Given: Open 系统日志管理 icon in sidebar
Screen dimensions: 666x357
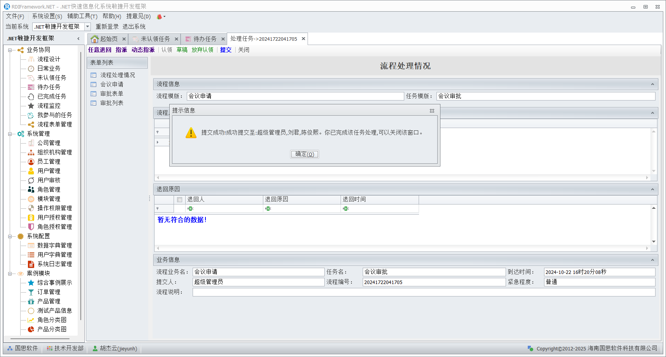Looking at the screenshot, I should click(x=31, y=264).
